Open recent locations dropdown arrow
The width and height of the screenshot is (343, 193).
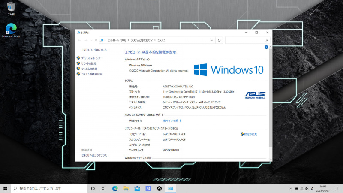[x=91, y=40]
